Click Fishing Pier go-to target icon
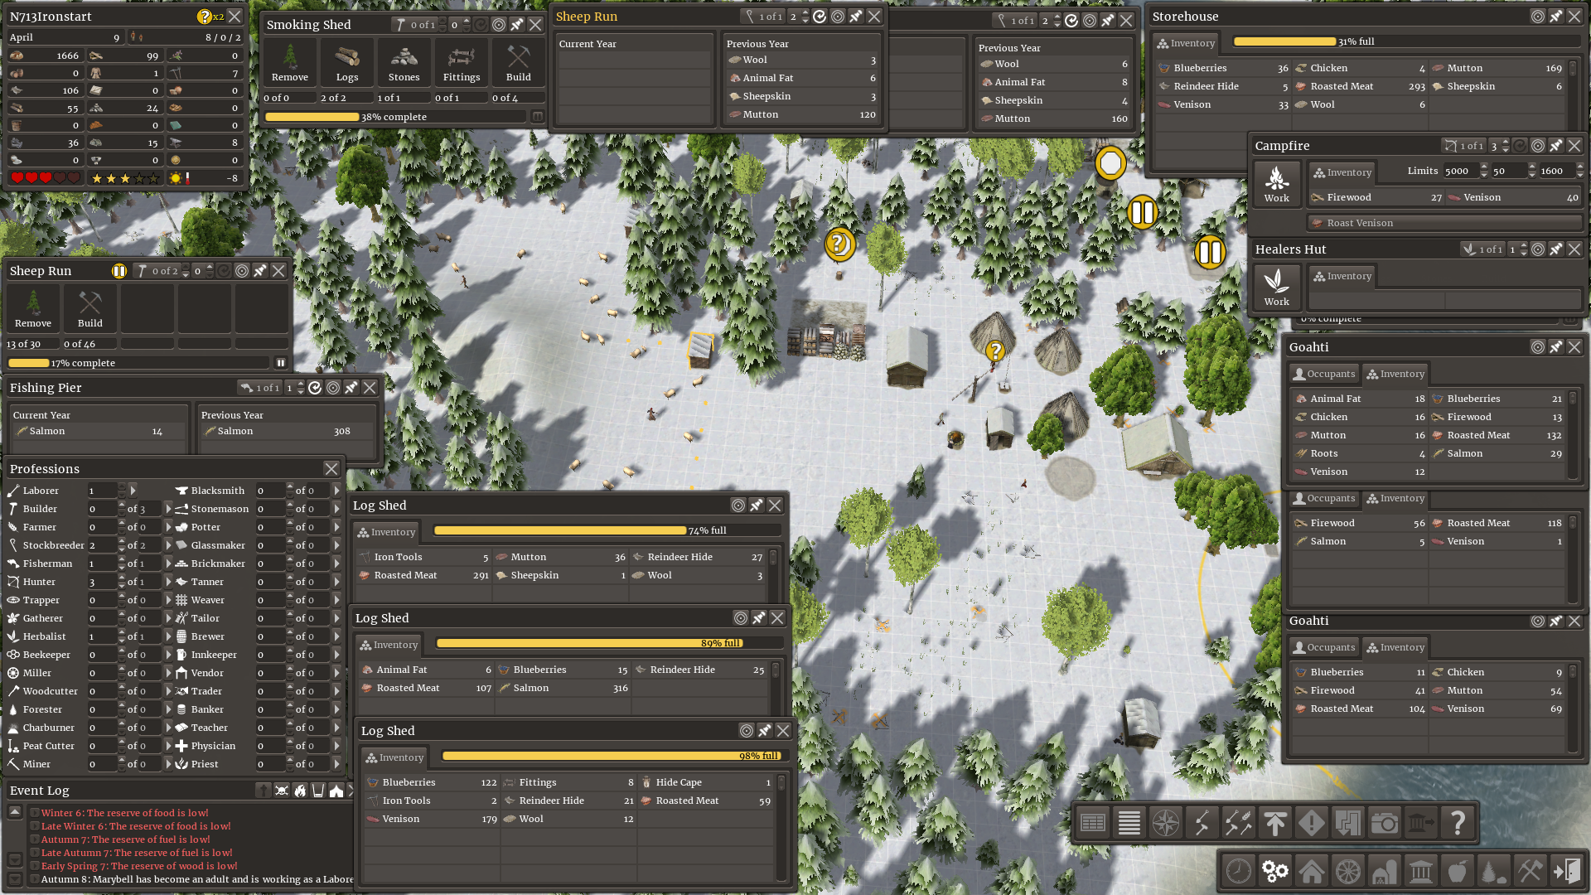Image resolution: width=1591 pixels, height=895 pixels. tap(333, 388)
